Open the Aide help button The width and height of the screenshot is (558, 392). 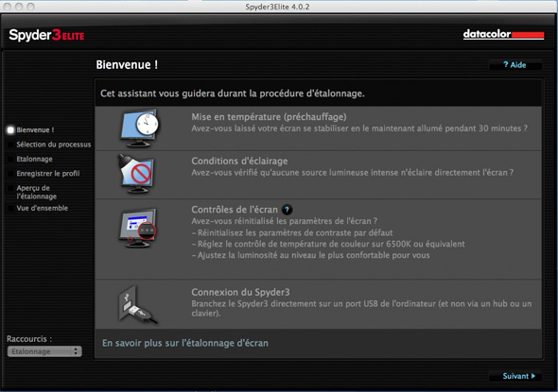point(515,64)
